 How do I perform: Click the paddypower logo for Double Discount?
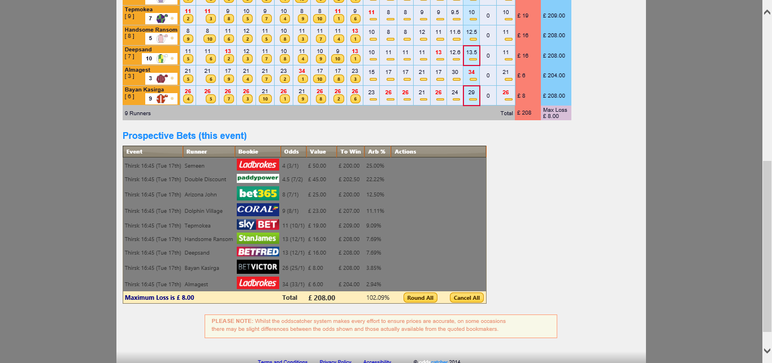point(258,178)
